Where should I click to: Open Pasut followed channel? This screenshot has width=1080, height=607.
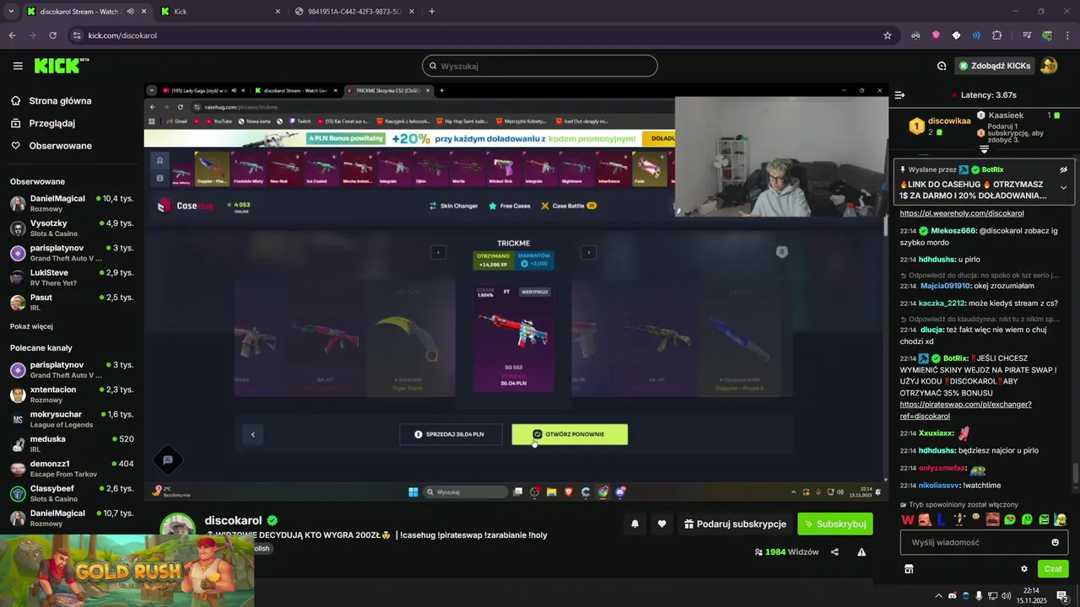(x=72, y=302)
